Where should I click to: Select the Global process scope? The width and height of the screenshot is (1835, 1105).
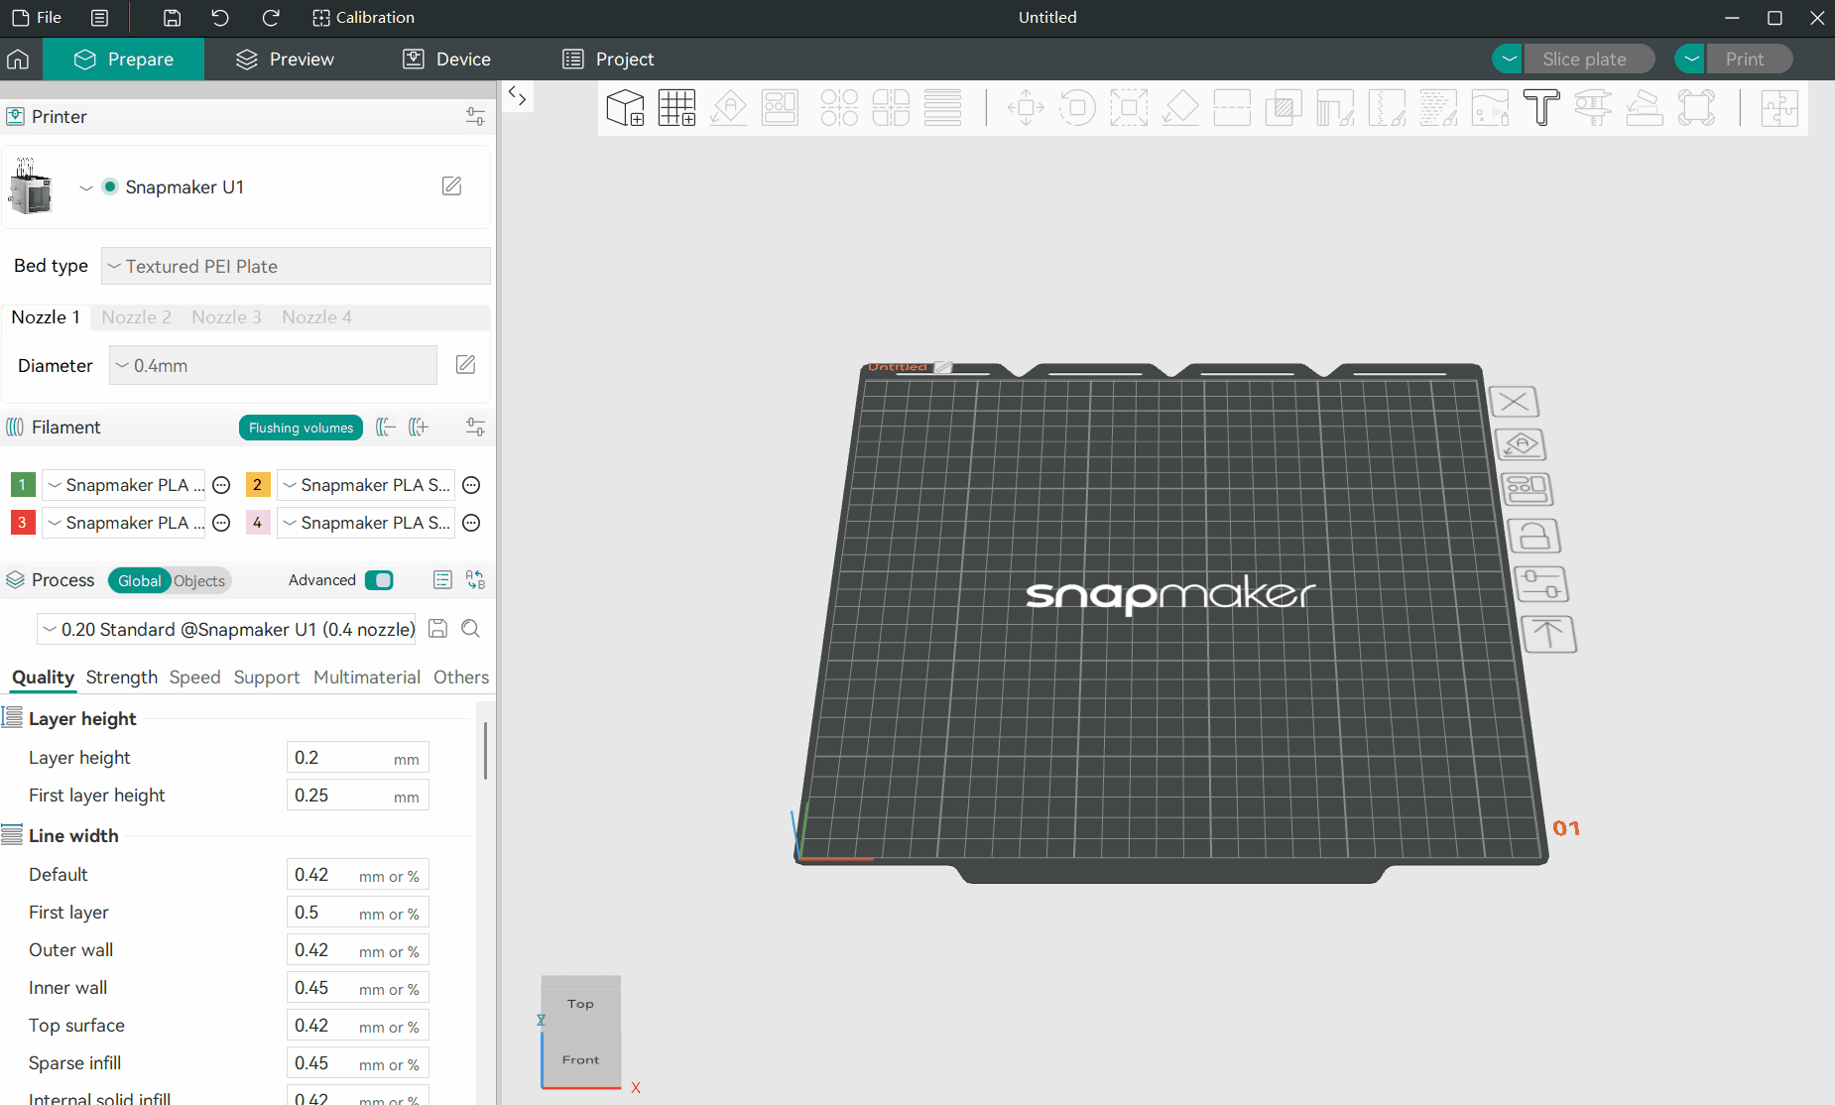pyautogui.click(x=139, y=581)
